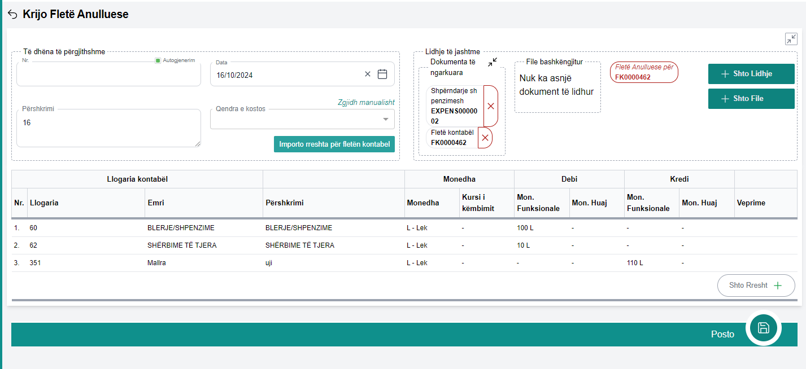Click into the Përshkrimi text area
This screenshot has height=369, width=806.
108,128
